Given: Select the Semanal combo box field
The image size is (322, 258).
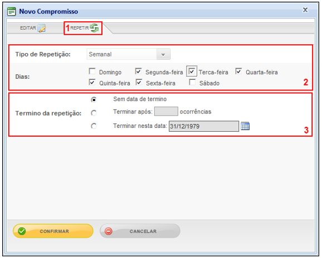Looking at the screenshot, I should pos(128,54).
